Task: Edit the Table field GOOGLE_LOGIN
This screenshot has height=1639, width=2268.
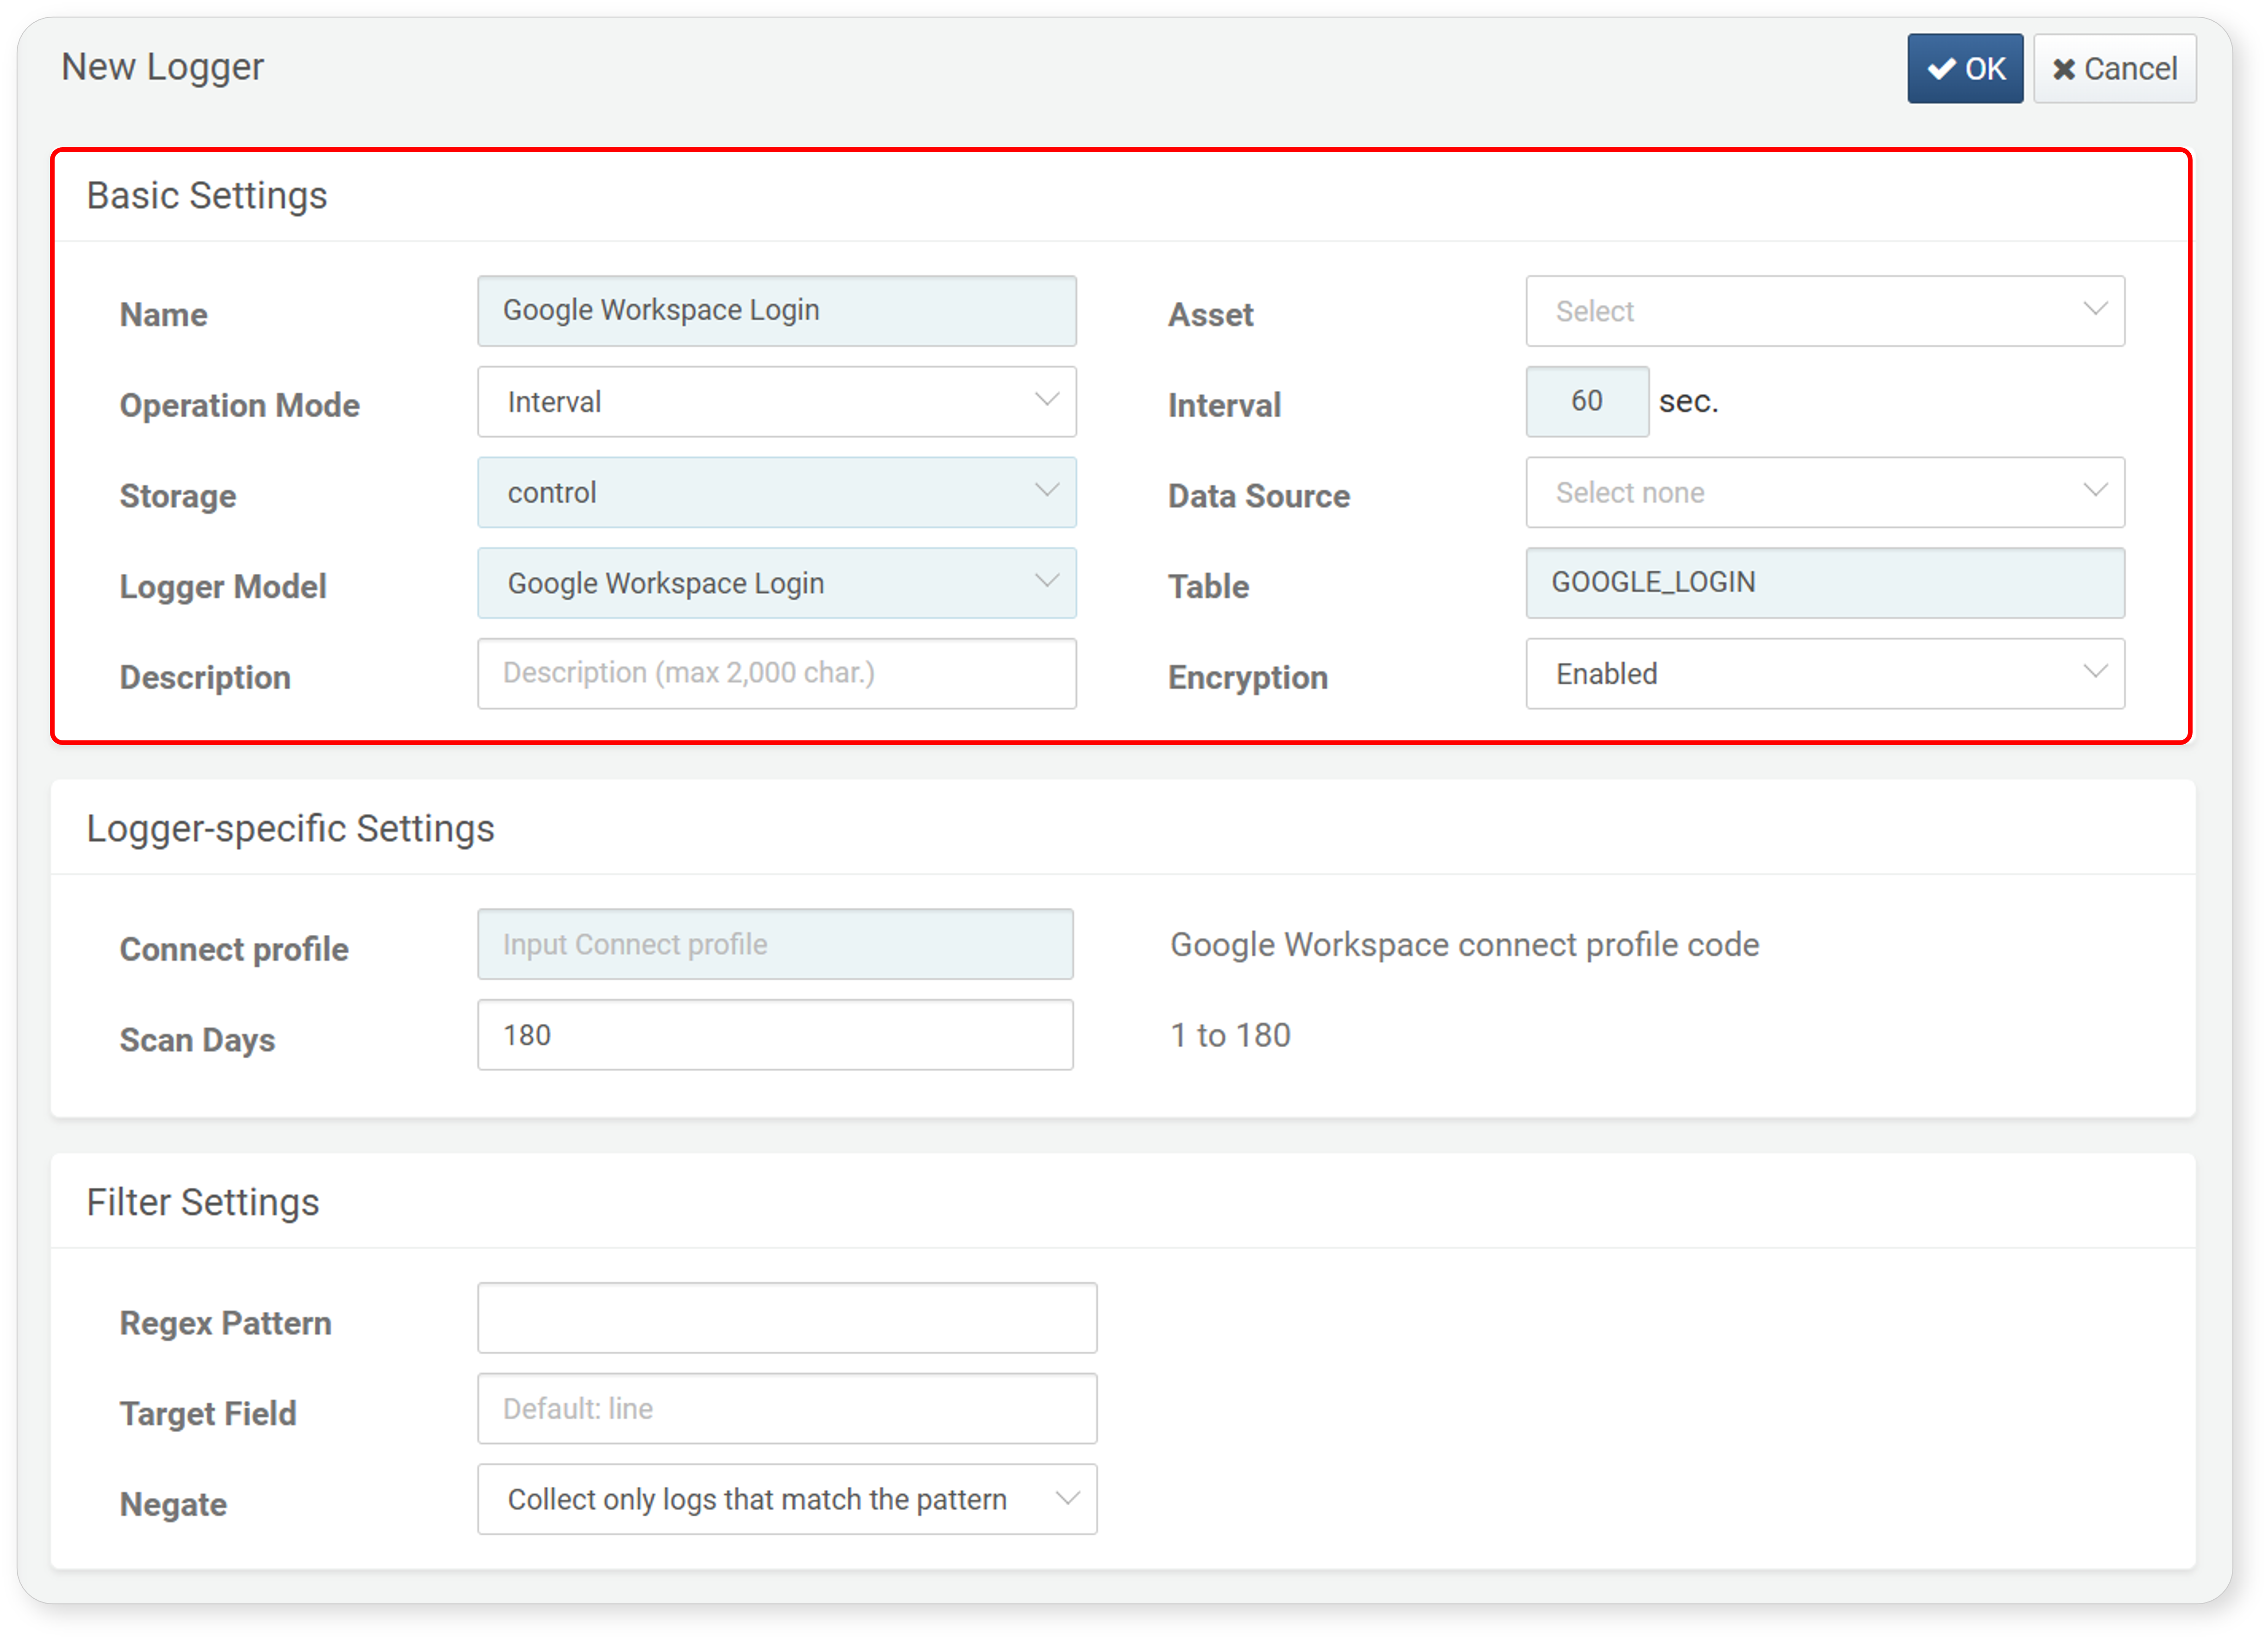Action: [x=1825, y=583]
